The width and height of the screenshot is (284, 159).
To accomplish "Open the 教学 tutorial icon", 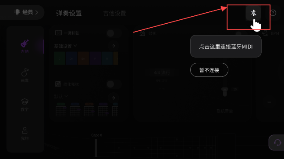I will [25, 101].
